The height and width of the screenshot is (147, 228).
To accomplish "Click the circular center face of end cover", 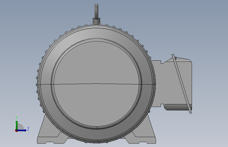I will tap(97, 84).
